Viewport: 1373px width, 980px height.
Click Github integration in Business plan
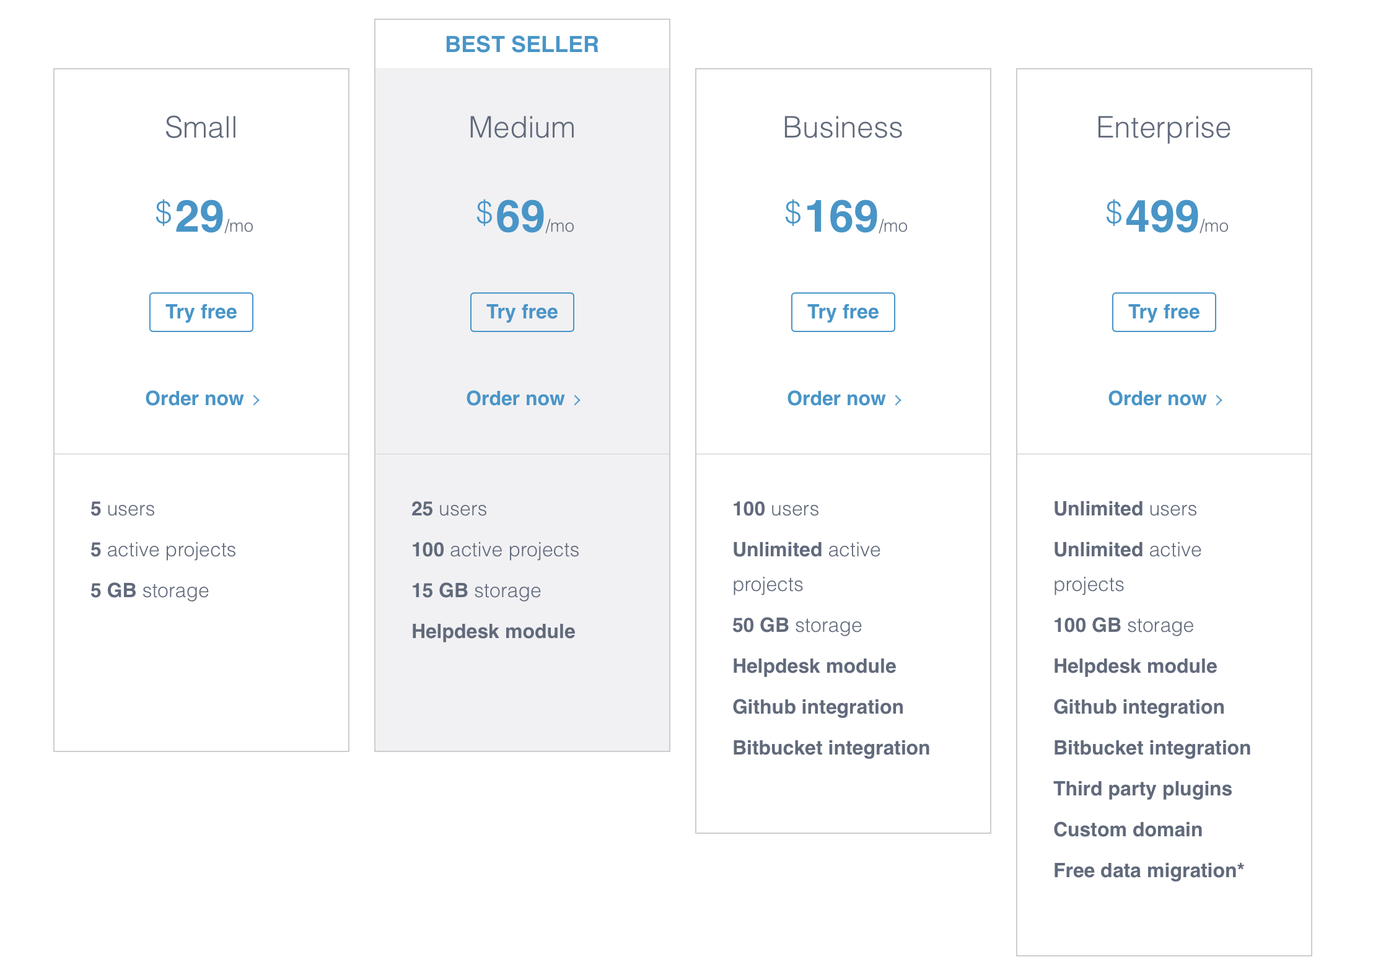[x=818, y=707]
